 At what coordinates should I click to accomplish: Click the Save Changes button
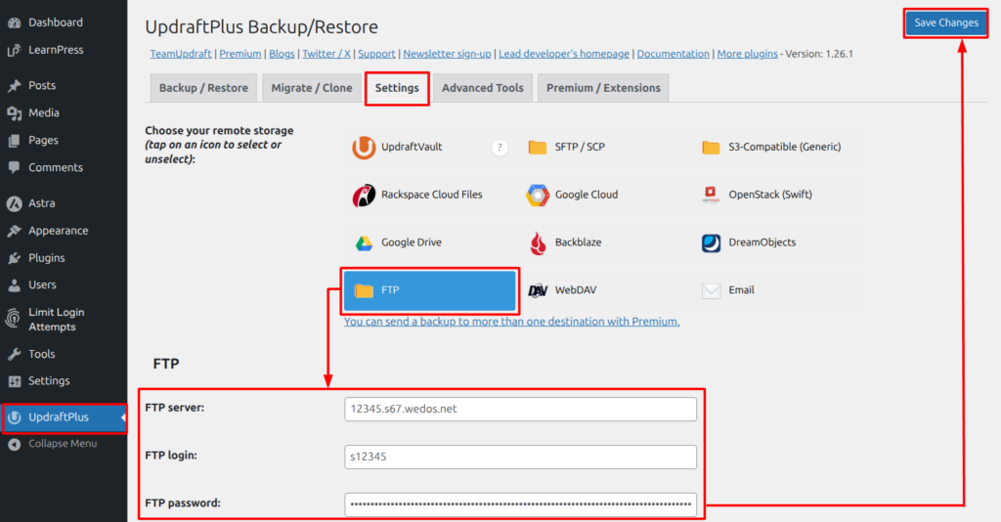point(946,23)
